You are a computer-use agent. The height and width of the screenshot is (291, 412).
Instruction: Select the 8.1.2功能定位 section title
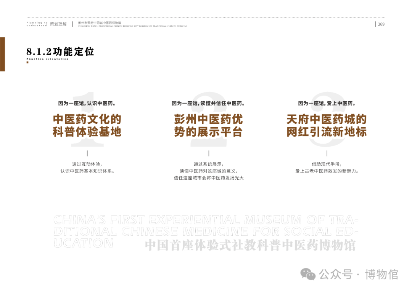(x=60, y=51)
